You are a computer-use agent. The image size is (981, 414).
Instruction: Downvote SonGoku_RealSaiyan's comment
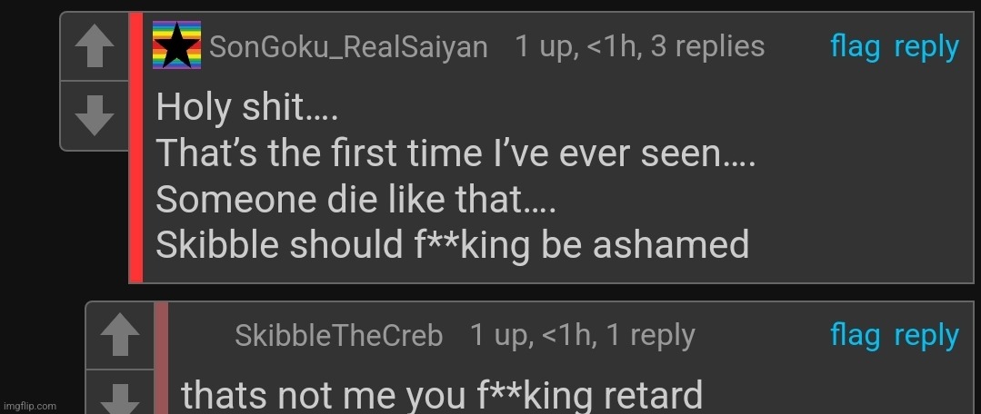coord(95,115)
